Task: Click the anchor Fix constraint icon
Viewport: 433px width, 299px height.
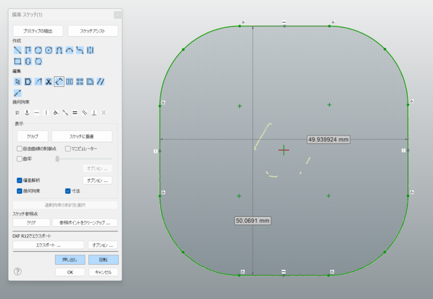Action: coord(27,113)
